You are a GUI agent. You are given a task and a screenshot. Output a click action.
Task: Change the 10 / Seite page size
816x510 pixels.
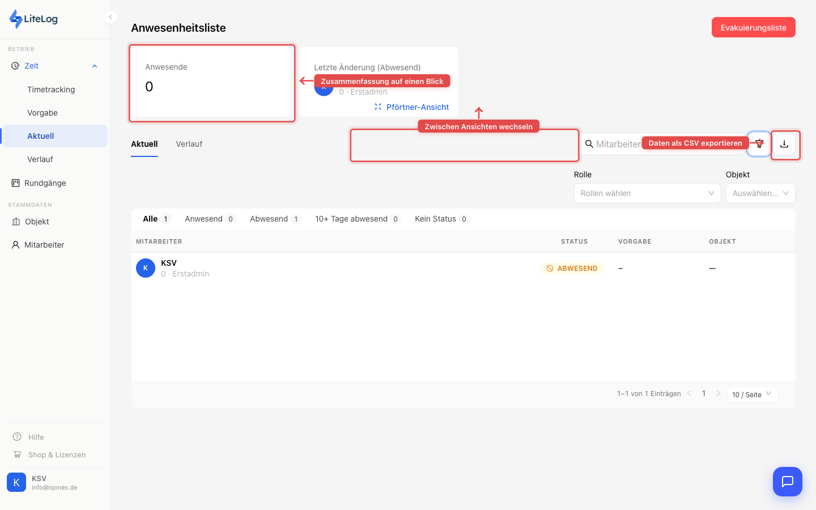(x=752, y=394)
